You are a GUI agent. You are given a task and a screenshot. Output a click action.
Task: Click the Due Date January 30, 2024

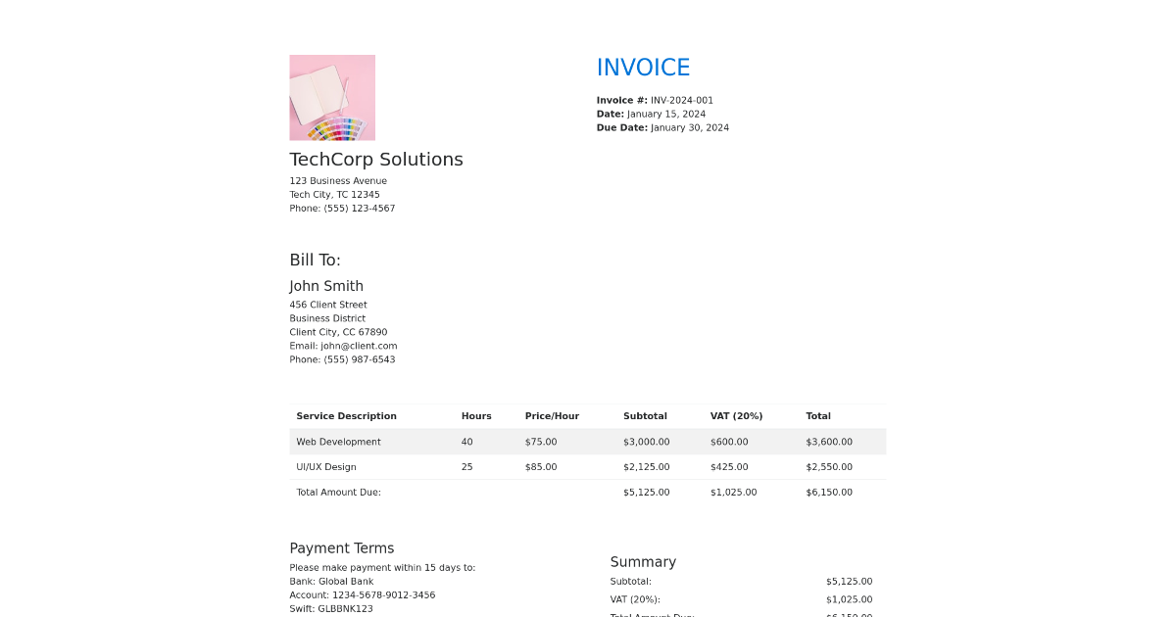(x=689, y=127)
